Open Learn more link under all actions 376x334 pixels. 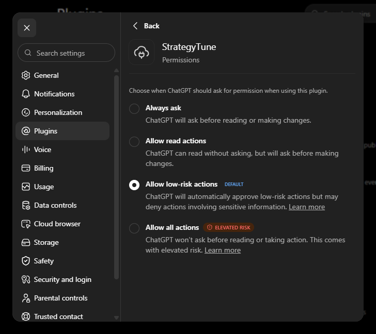pyautogui.click(x=223, y=250)
